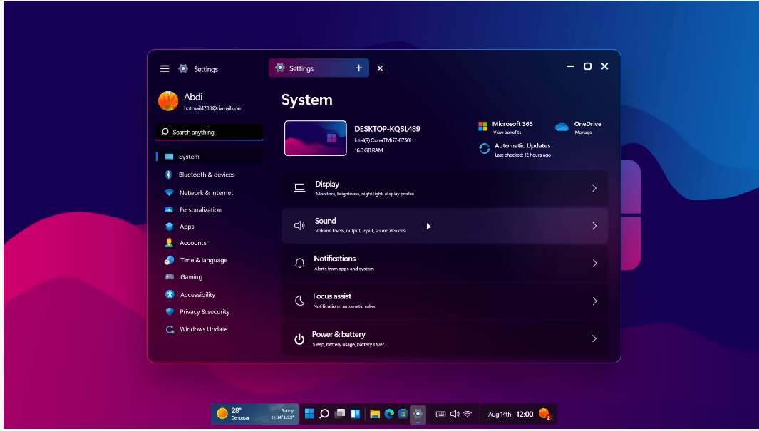Image resolution: width=759 pixels, height=431 pixels.
Task: Open Task View from the taskbar
Action: (340, 414)
